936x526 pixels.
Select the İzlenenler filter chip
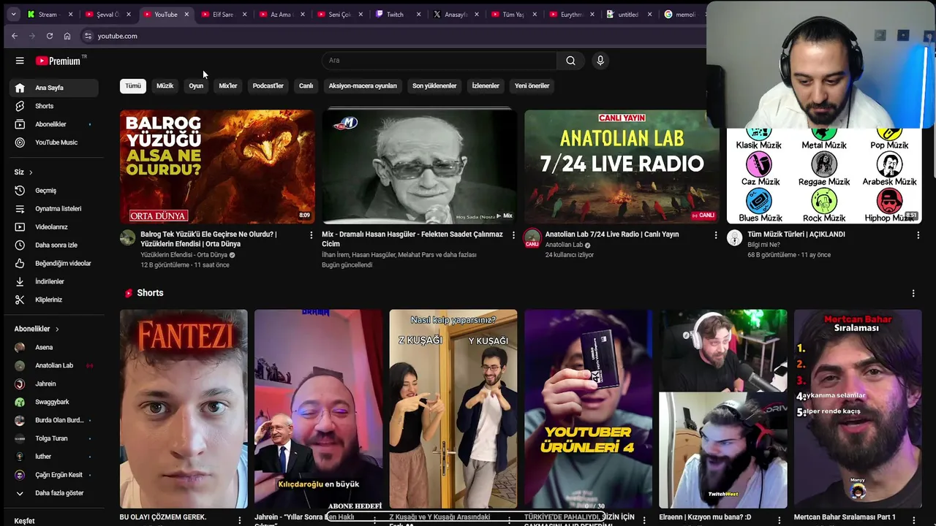tap(486, 86)
